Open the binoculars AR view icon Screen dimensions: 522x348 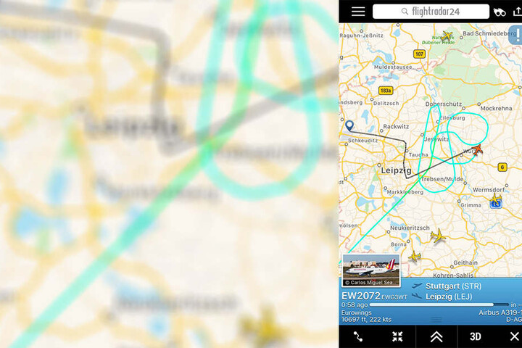tap(500, 12)
